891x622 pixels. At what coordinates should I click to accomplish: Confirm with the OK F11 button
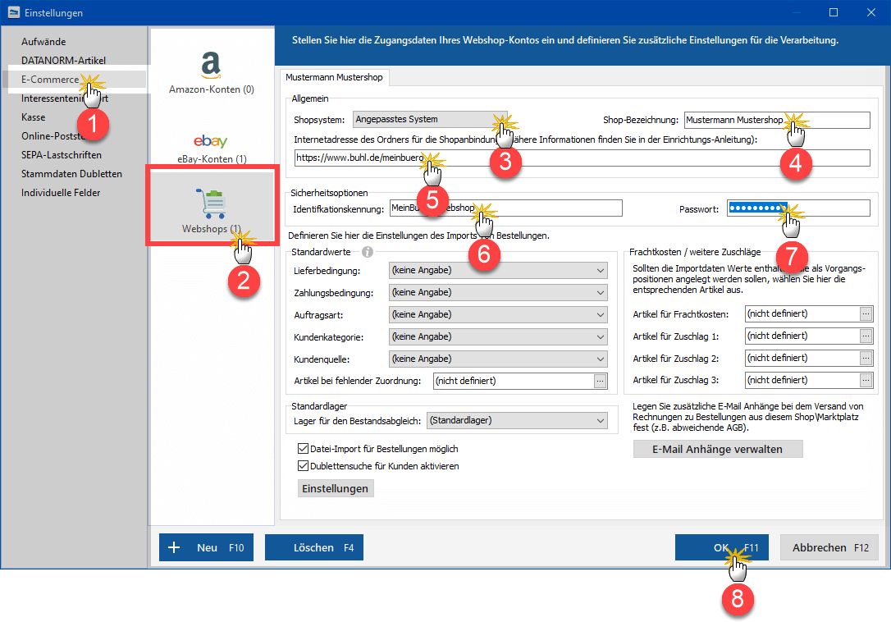(x=722, y=547)
